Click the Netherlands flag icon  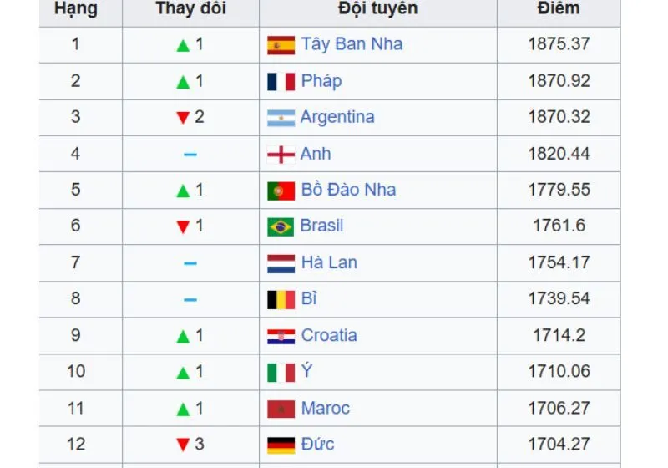point(281,263)
